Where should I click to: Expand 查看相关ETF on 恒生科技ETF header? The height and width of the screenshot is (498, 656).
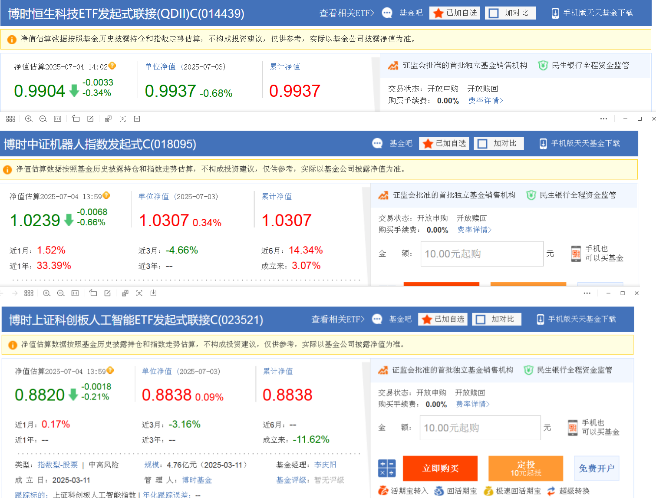pos(347,13)
